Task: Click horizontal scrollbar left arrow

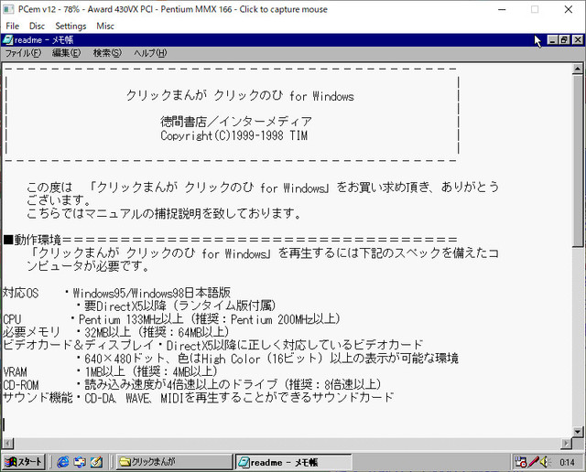Action: [x=8, y=444]
